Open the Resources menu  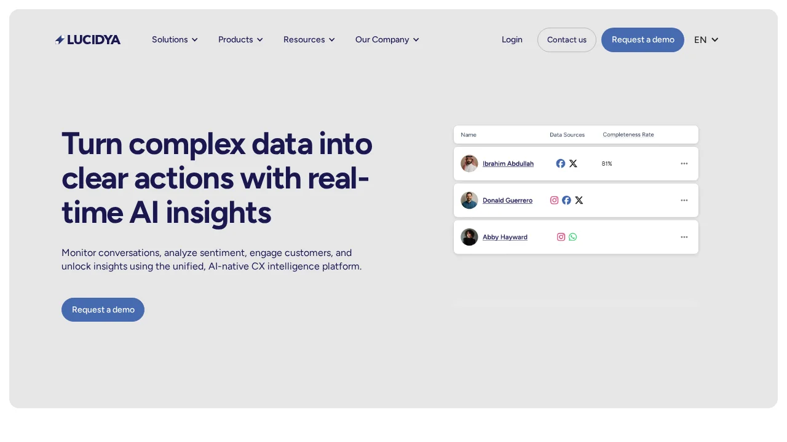pos(309,40)
